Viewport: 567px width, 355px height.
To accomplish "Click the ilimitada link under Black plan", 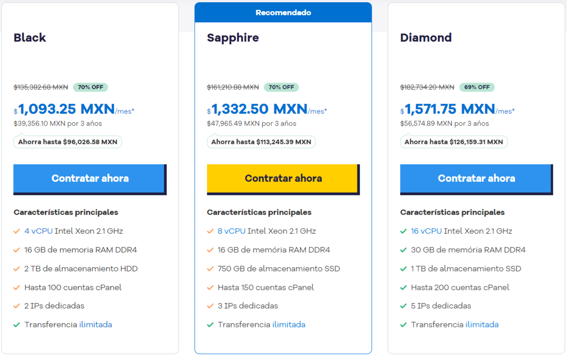I will 95,325.
